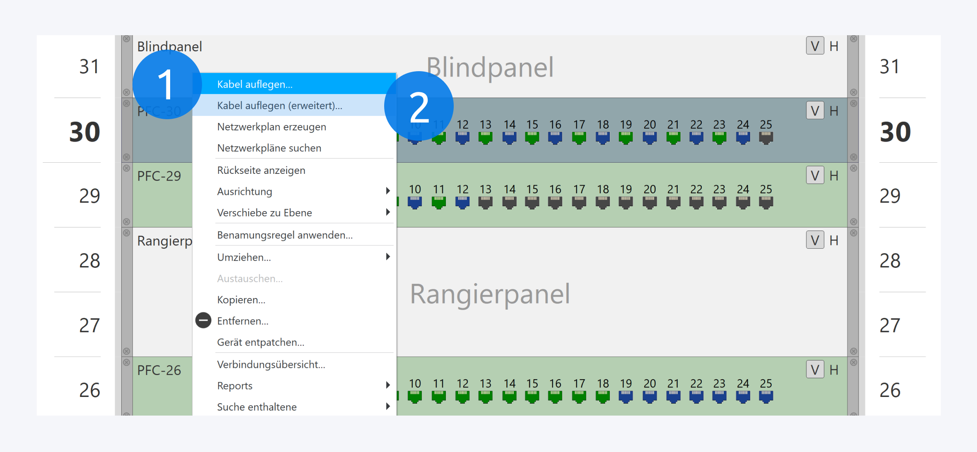Screen dimensions: 977x452
Task: Click rack unit number 28 on left
Action: (89, 261)
